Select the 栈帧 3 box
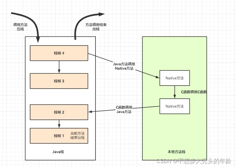 (59, 81)
